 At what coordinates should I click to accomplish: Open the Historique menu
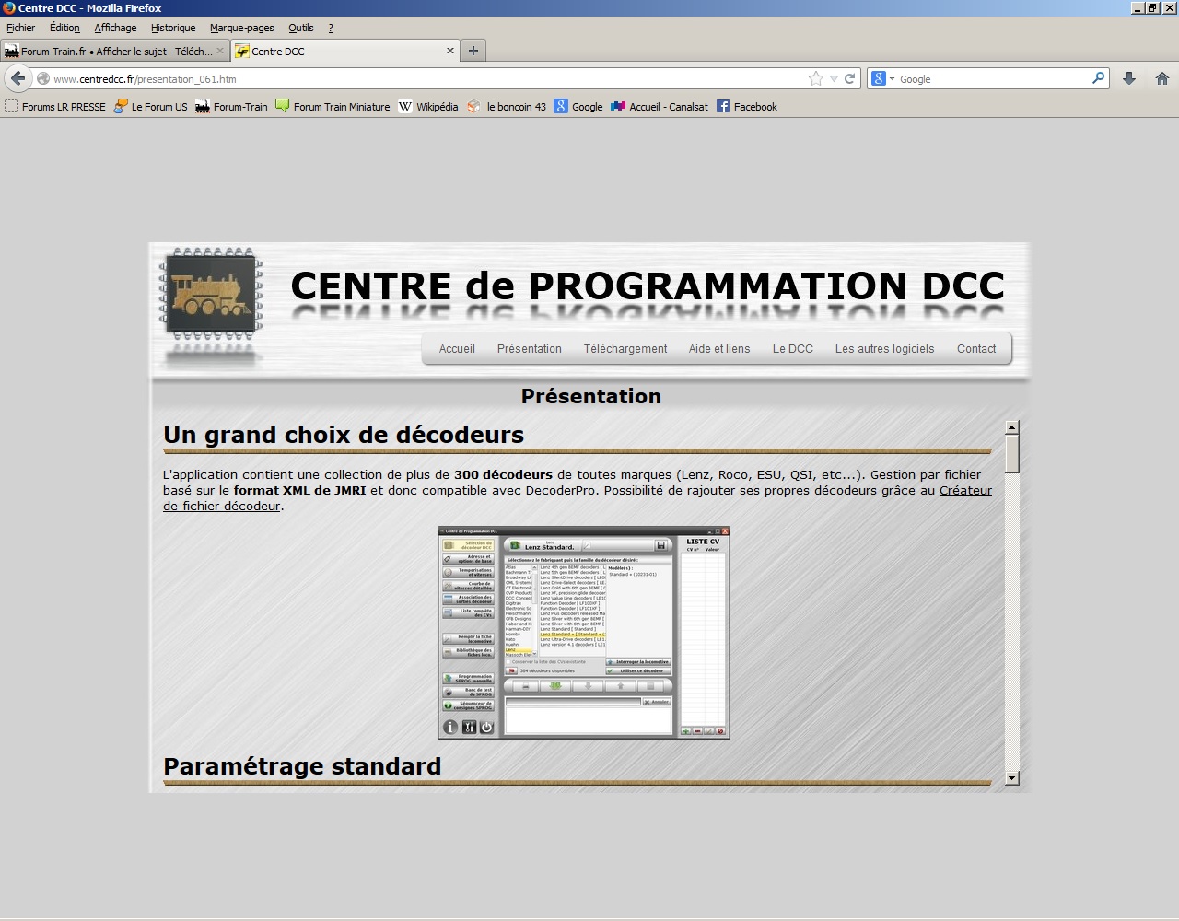(173, 28)
